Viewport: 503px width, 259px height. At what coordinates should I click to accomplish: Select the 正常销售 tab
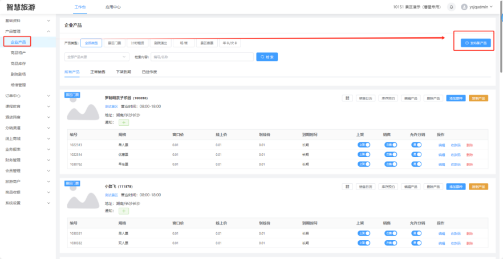(x=98, y=72)
